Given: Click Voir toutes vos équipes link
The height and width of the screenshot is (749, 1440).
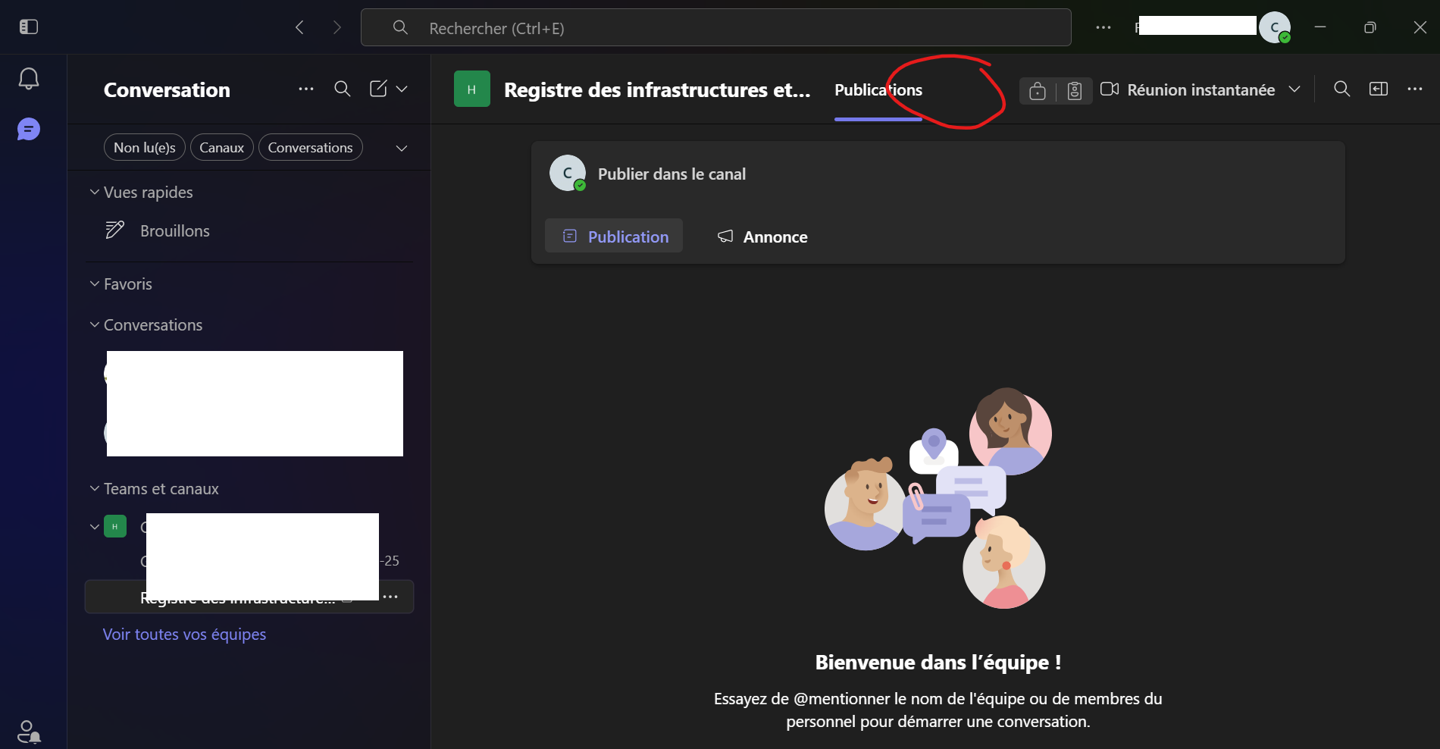Looking at the screenshot, I should point(184,635).
